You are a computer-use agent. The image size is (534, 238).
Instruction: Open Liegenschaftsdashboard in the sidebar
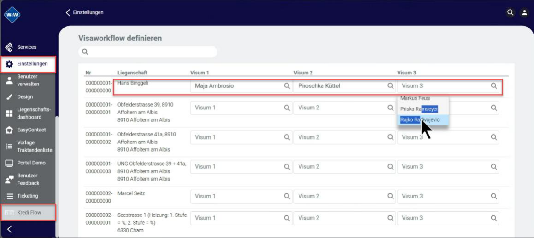28,113
